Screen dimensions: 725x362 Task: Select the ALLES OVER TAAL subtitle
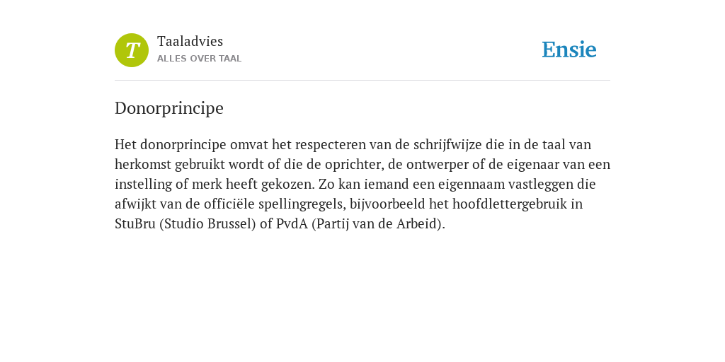click(x=199, y=59)
